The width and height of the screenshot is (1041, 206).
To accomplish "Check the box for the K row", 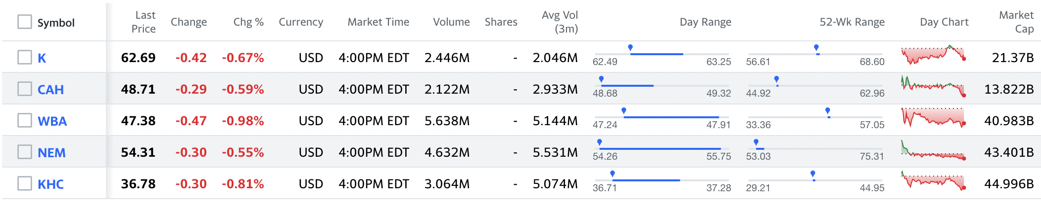I will (x=25, y=58).
